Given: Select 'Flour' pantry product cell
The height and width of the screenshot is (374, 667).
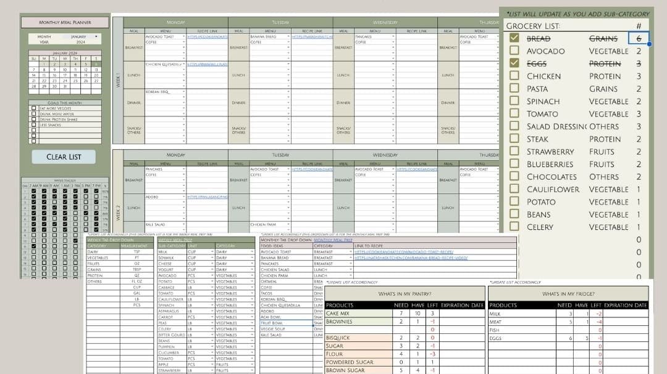Looking at the screenshot, I should coord(358,354).
